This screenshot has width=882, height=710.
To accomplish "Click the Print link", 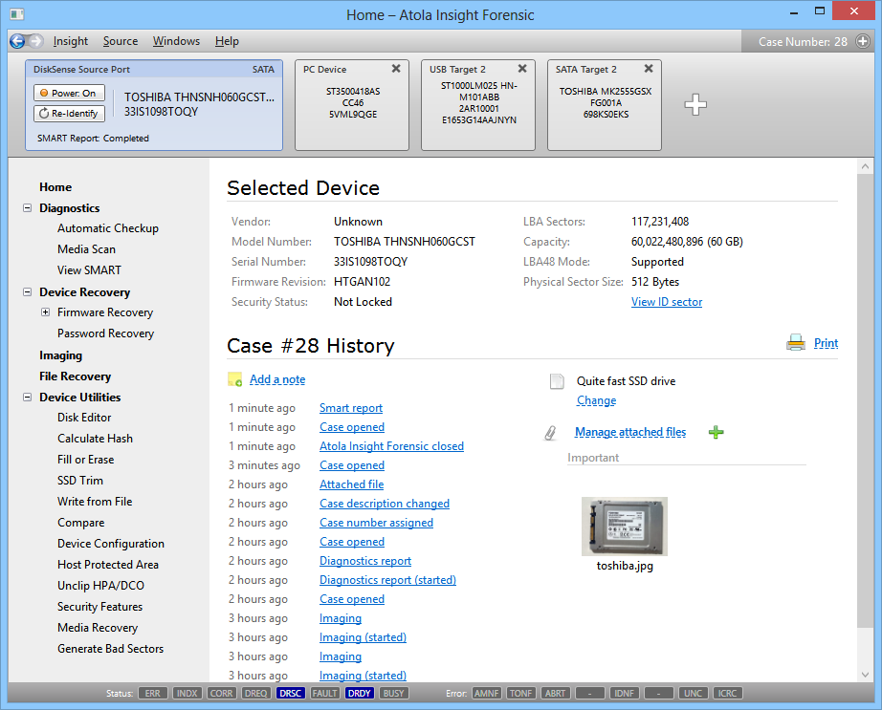I will click(826, 343).
